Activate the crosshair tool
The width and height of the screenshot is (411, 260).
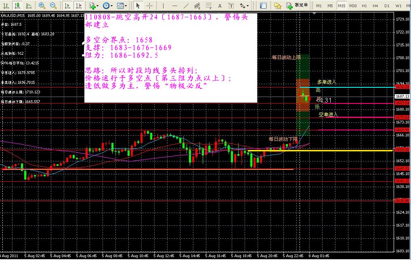pyautogui.click(x=149, y=6)
